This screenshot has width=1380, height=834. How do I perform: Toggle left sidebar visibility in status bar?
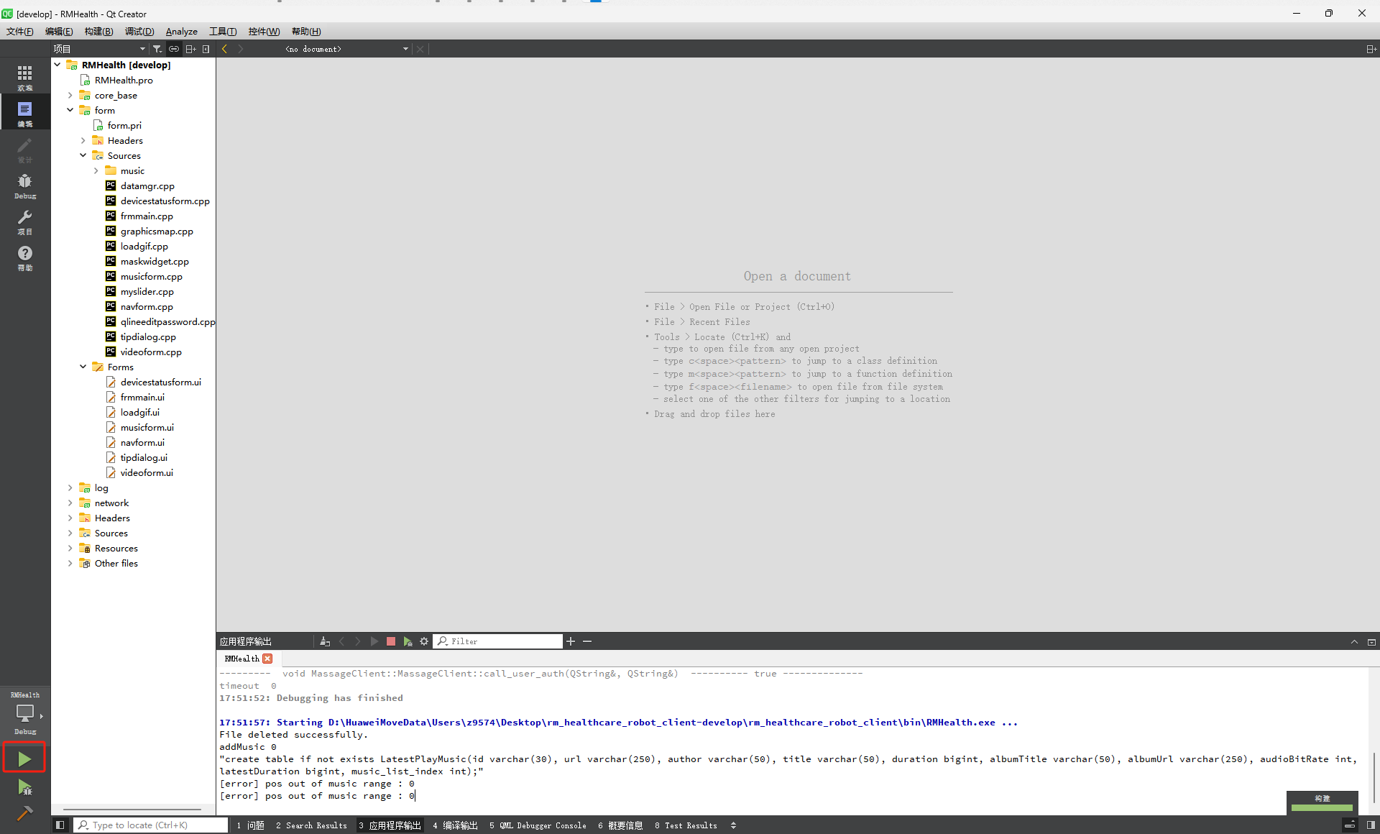60,825
